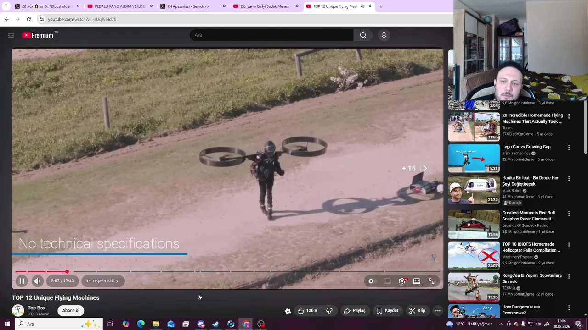Open Steam from the taskbar
The width and height of the screenshot is (588, 330).
point(215,324)
